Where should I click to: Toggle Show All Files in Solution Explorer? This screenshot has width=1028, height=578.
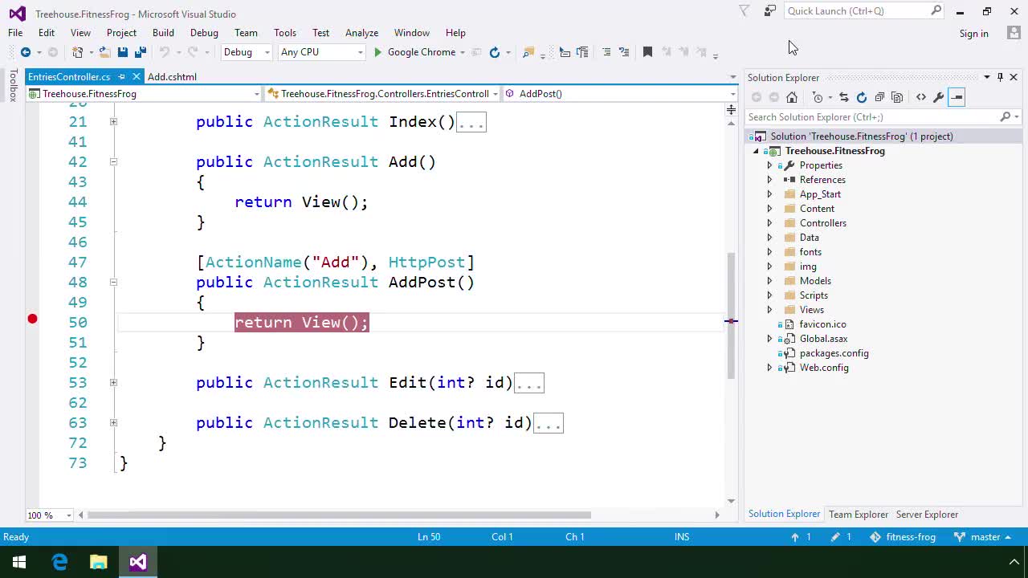click(897, 97)
